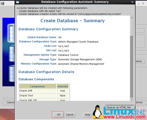Click the 'true' value for Oracle JVM

[63, 91]
